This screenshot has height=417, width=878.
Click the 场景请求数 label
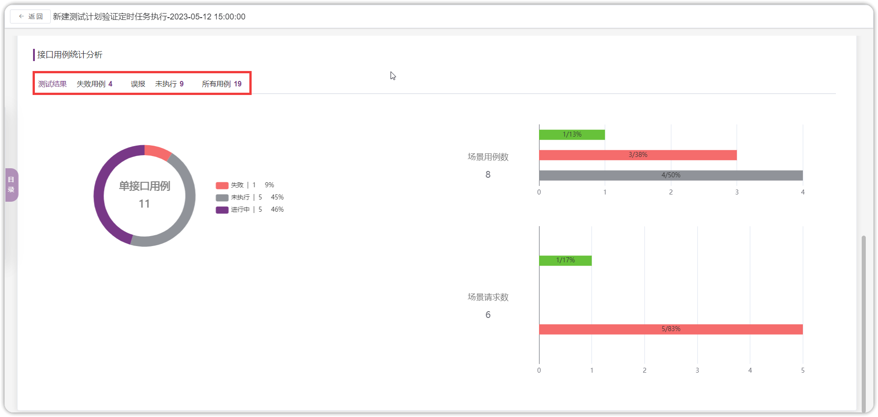pyautogui.click(x=488, y=297)
